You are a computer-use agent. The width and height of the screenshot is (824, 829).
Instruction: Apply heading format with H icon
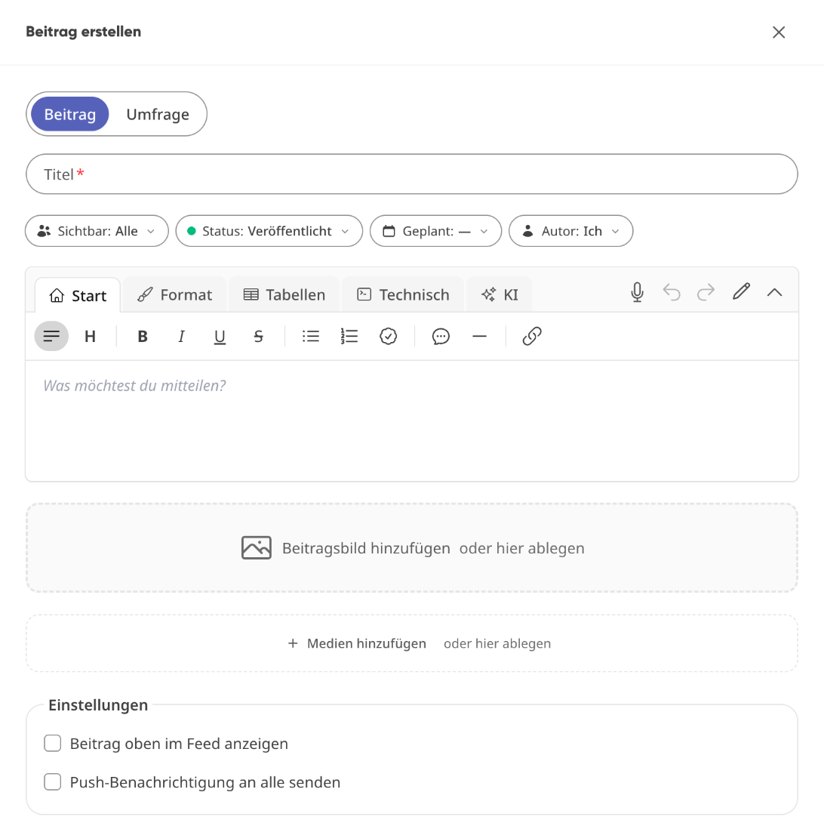coord(91,336)
